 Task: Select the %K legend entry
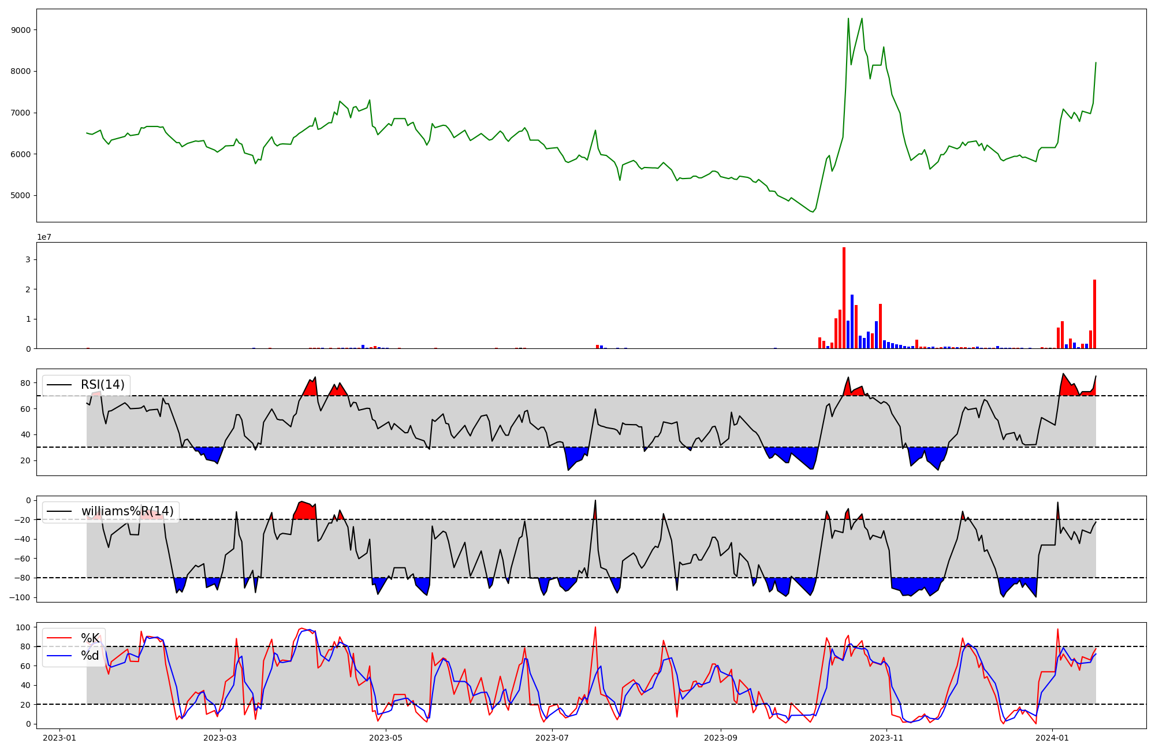pos(90,638)
